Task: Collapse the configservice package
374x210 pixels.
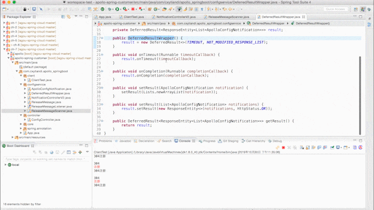Action: click(21, 84)
